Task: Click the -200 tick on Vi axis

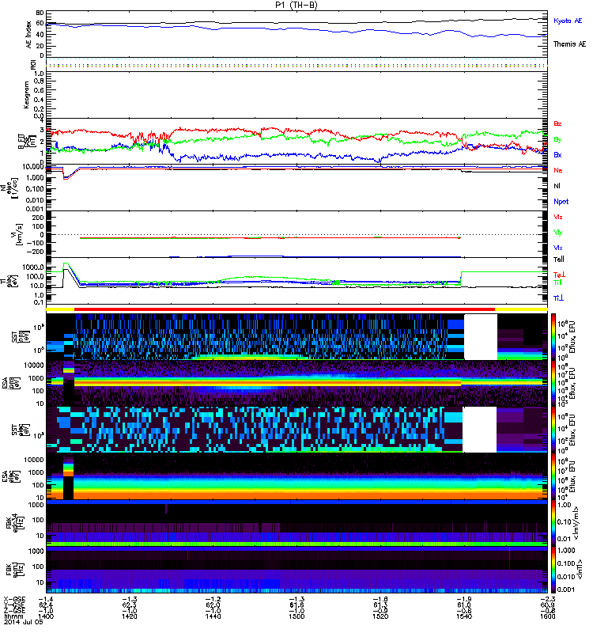Action: point(36,252)
